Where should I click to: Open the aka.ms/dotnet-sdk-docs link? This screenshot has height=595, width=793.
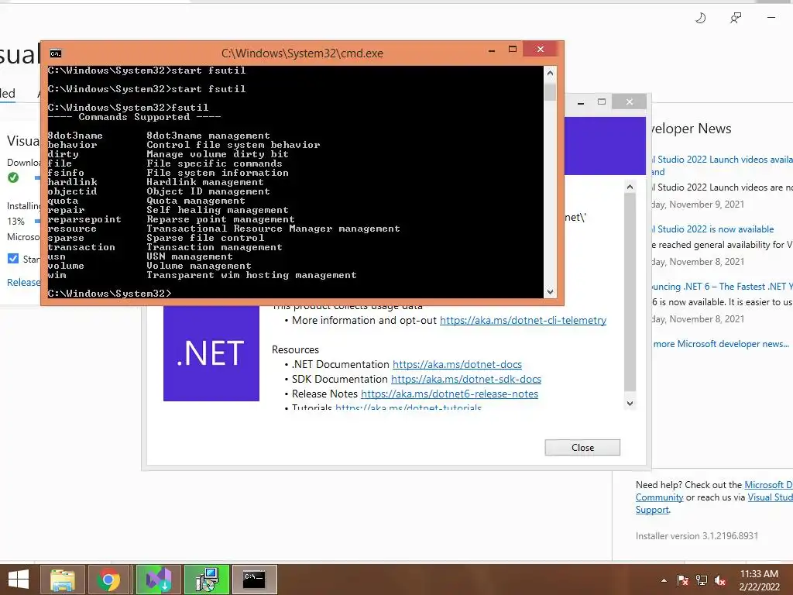(x=465, y=379)
